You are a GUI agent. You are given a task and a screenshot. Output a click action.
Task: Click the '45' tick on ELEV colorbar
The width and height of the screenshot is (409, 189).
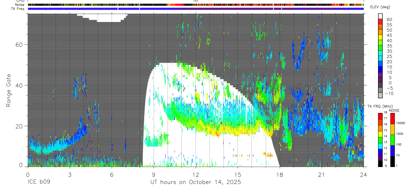pos(389,35)
